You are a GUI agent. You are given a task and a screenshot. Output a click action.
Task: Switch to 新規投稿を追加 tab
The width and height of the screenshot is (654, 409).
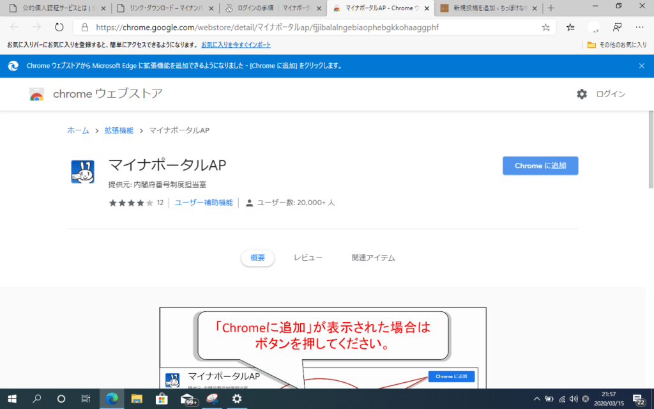pos(488,8)
